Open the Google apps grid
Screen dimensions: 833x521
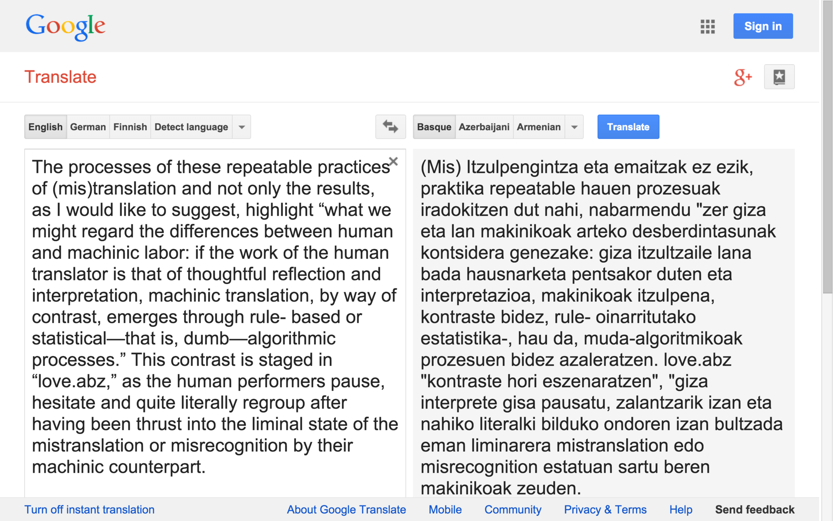[707, 26]
